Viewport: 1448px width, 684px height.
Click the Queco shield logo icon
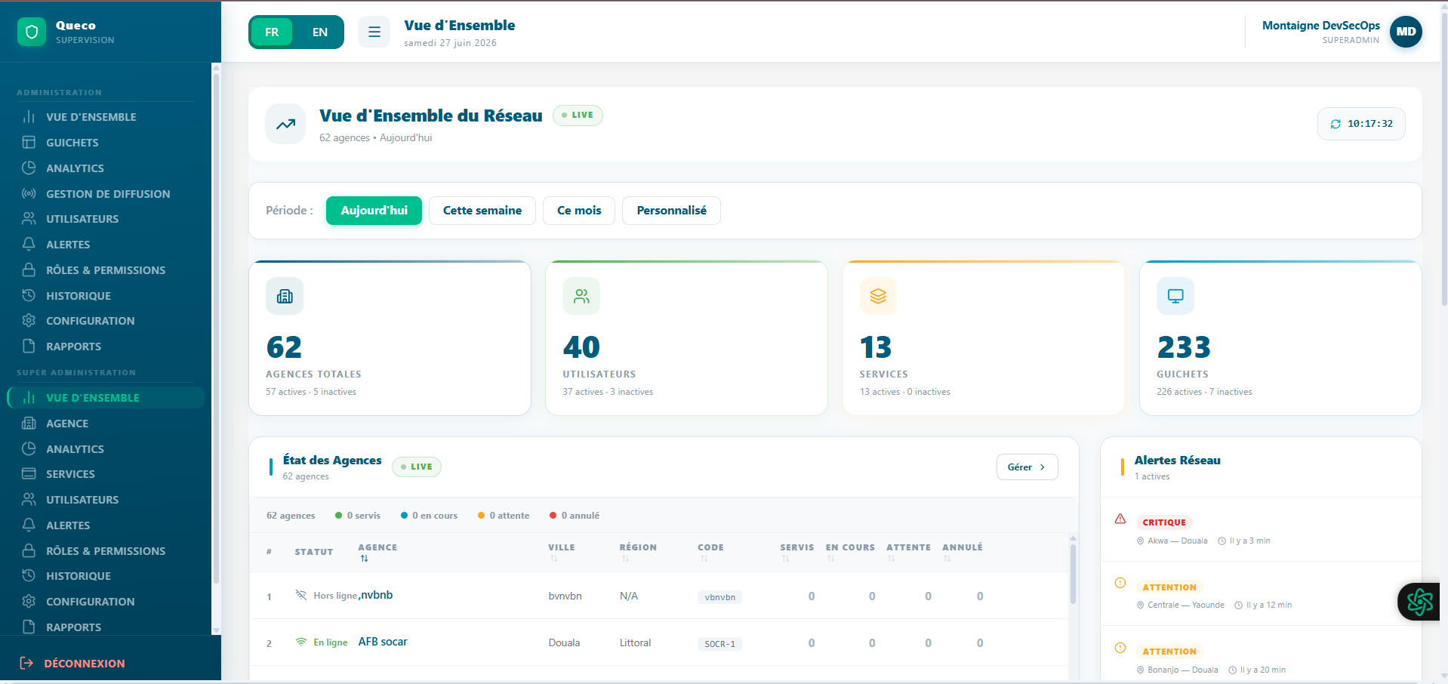click(x=32, y=32)
